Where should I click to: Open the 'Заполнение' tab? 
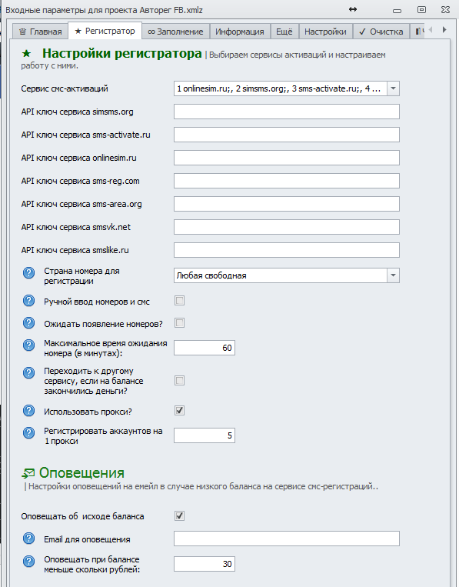[175, 32]
